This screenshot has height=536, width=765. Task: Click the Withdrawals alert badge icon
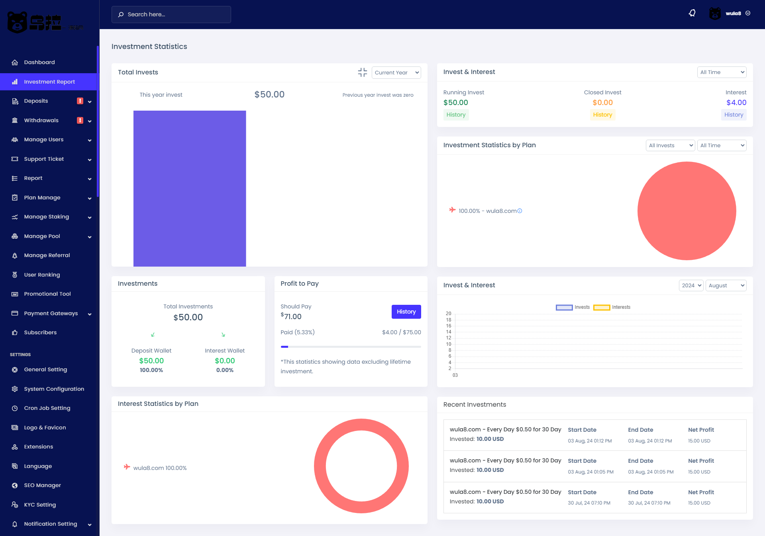[x=80, y=121]
